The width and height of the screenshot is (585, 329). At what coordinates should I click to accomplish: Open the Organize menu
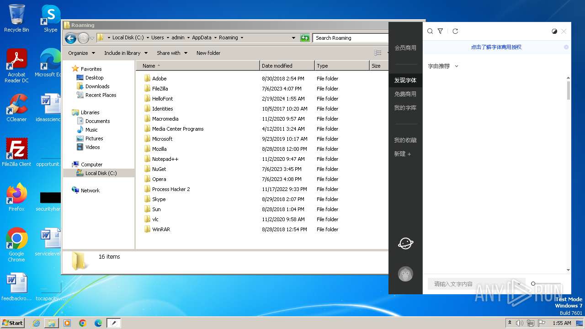[x=81, y=53]
